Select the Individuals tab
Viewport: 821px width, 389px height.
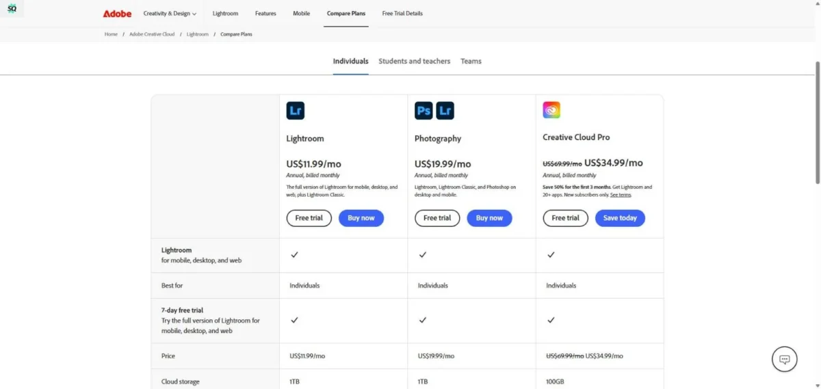[x=350, y=61]
